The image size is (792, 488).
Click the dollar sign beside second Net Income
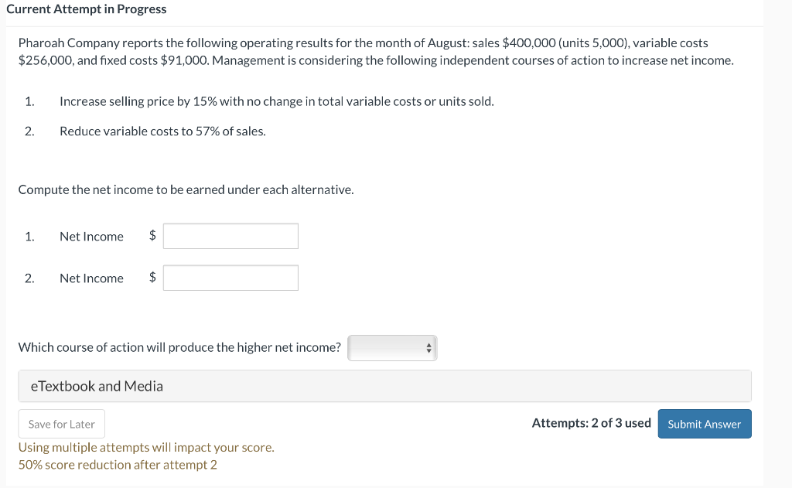point(152,278)
